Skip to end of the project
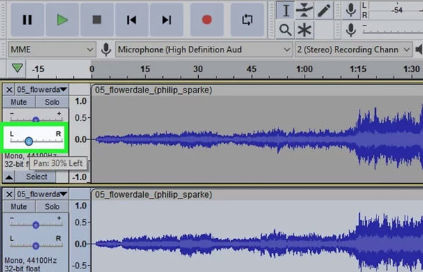The width and height of the screenshot is (423, 272). (x=166, y=20)
